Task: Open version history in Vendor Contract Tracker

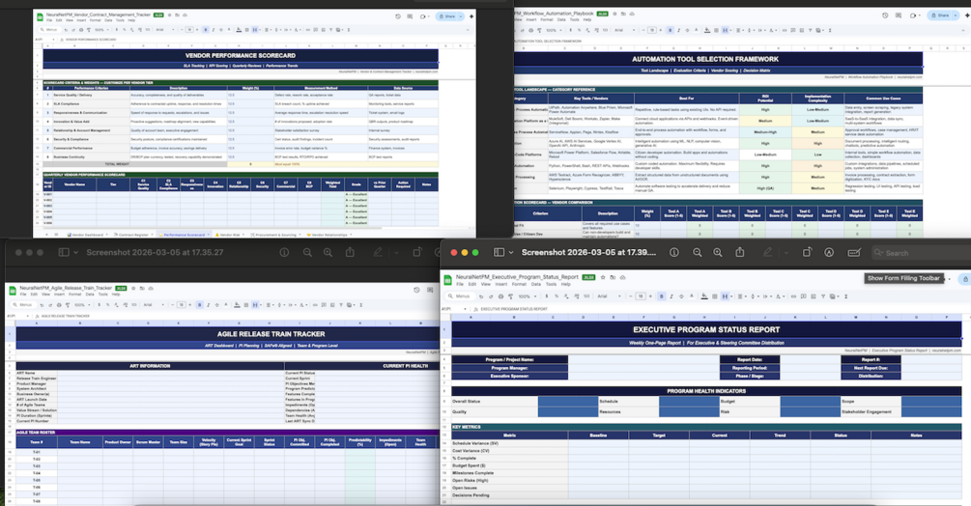Action: coord(398,16)
